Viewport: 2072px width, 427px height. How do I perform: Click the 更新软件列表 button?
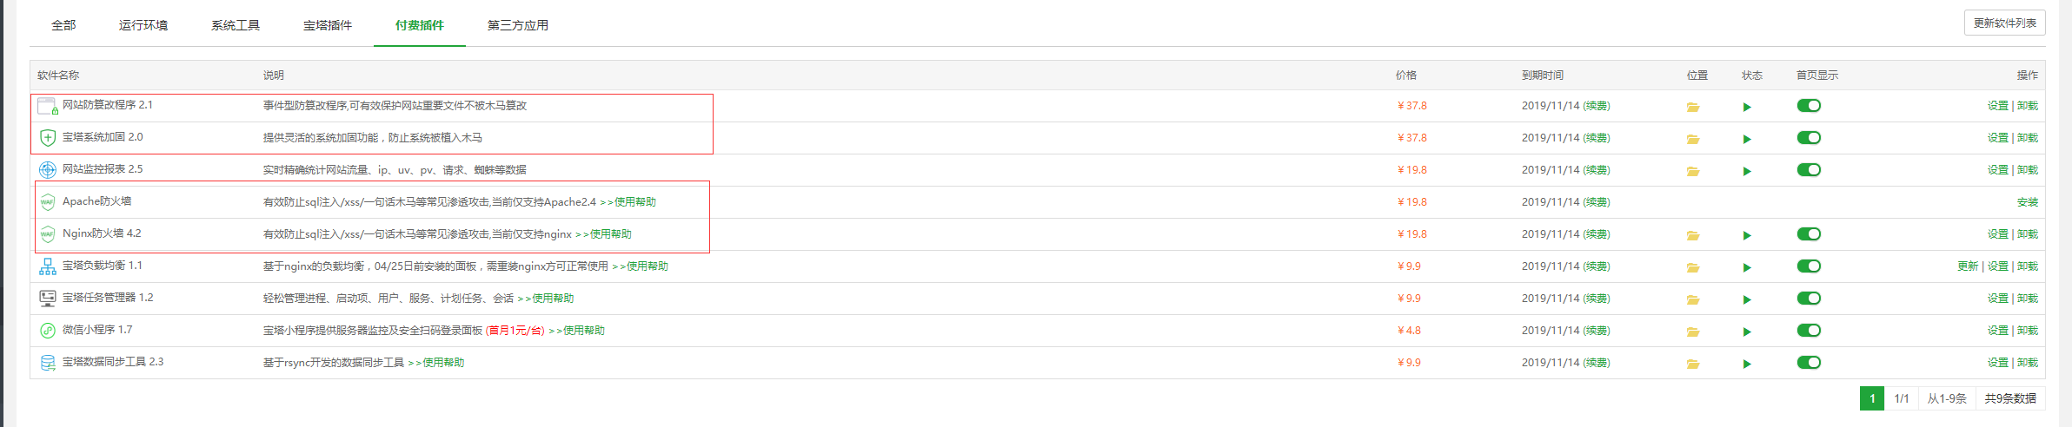click(2005, 23)
